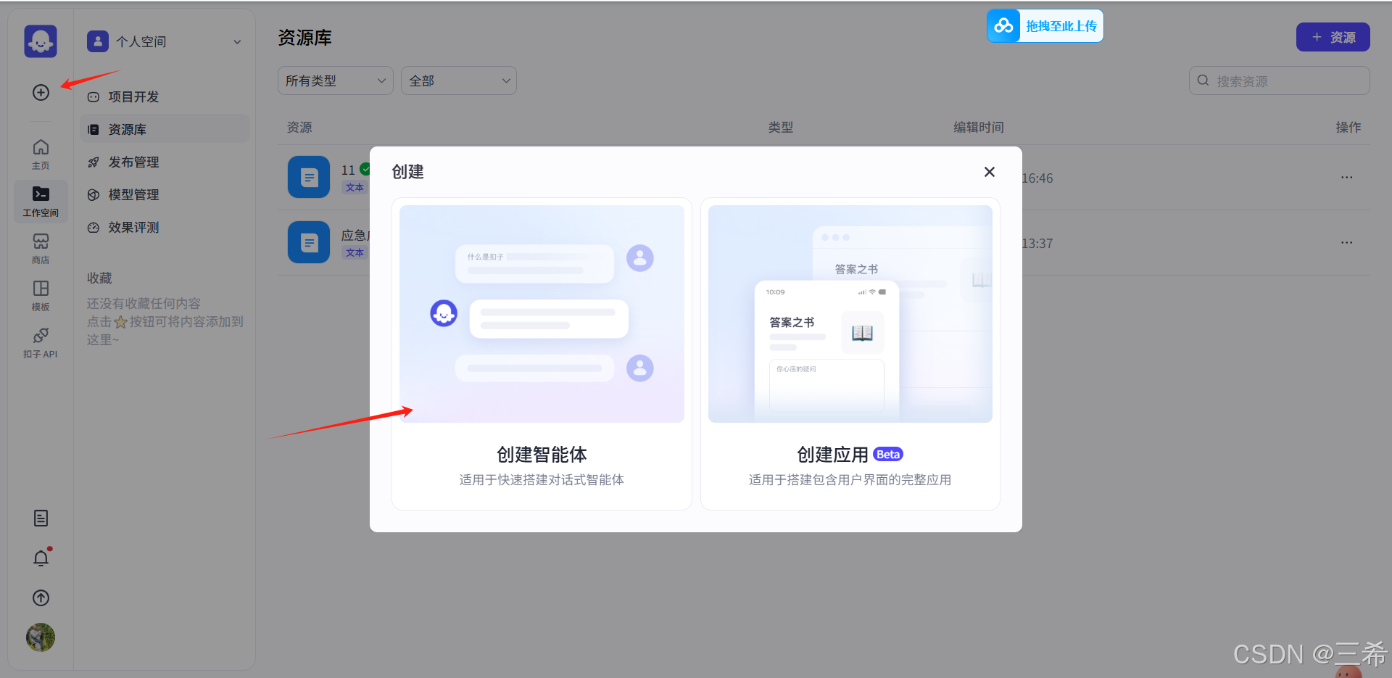Image resolution: width=1392 pixels, height=678 pixels.
Task: Select 模型管理 in the side menu
Action: [x=165, y=194]
